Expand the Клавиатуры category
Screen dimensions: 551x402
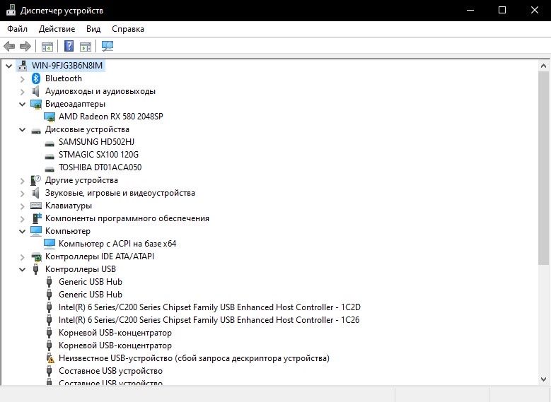tap(23, 206)
